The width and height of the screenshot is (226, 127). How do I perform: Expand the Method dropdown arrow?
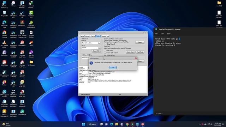tap(99, 43)
